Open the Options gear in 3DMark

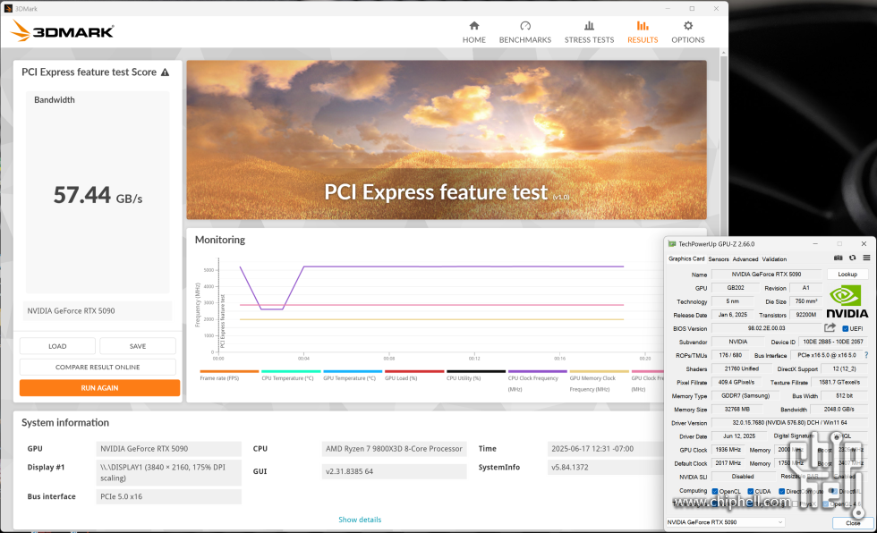point(688,26)
